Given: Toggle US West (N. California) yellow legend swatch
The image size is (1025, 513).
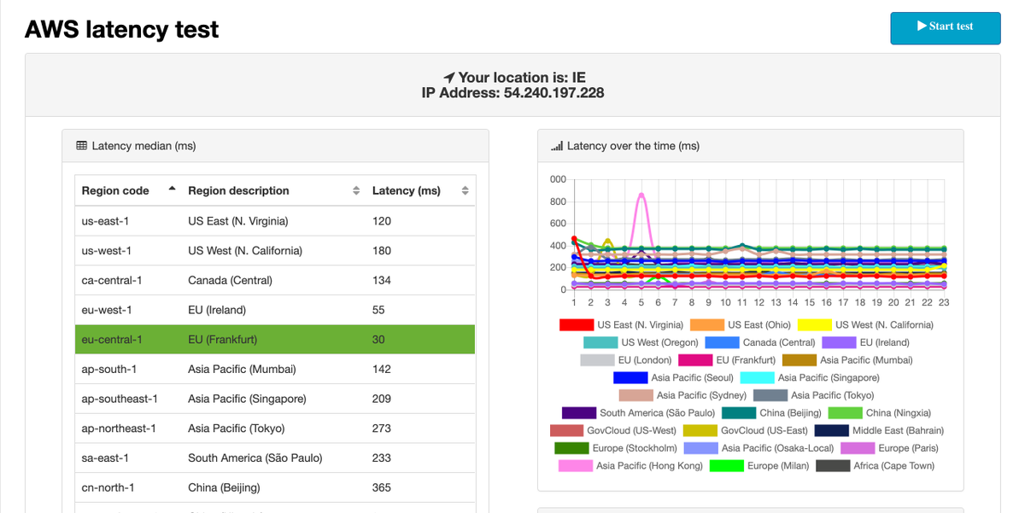Looking at the screenshot, I should click(815, 325).
